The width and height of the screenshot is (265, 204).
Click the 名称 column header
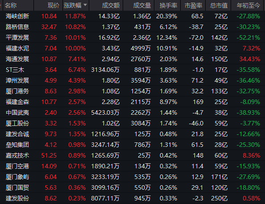11,5
